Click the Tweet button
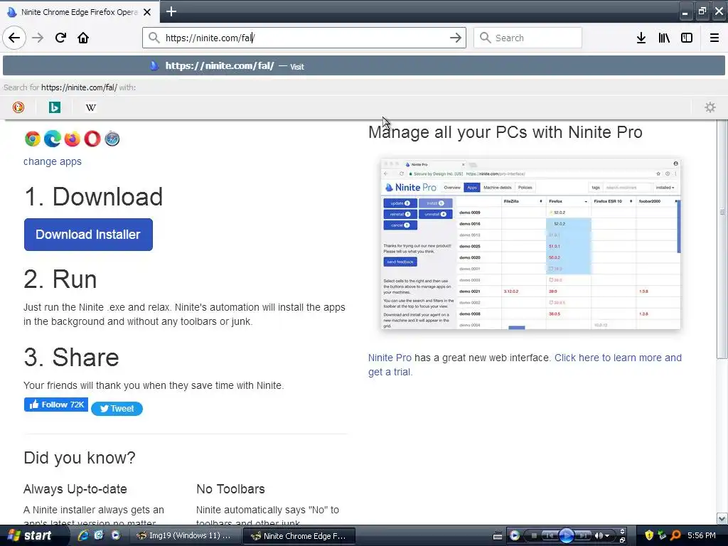Screen dimensions: 728x546 pyautogui.click(x=117, y=409)
